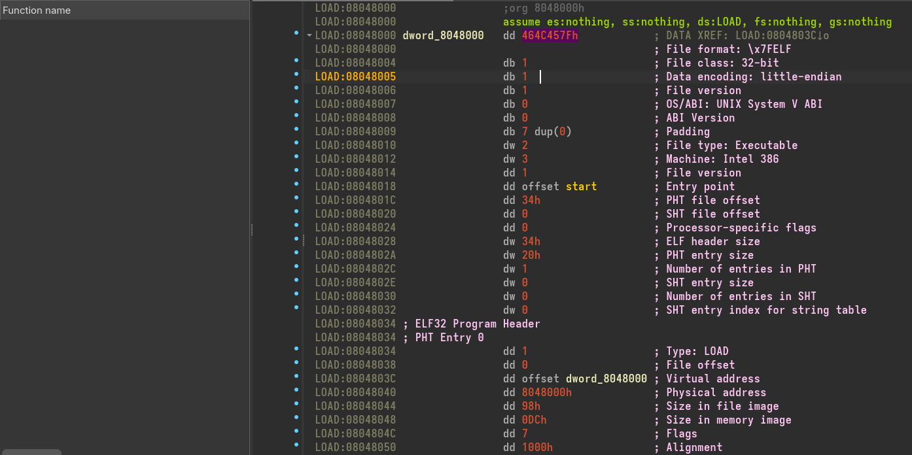
Task: Select the 1000h alignment value
Action: click(537, 447)
